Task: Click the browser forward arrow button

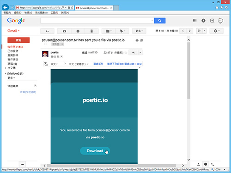Action: click(12, 7)
